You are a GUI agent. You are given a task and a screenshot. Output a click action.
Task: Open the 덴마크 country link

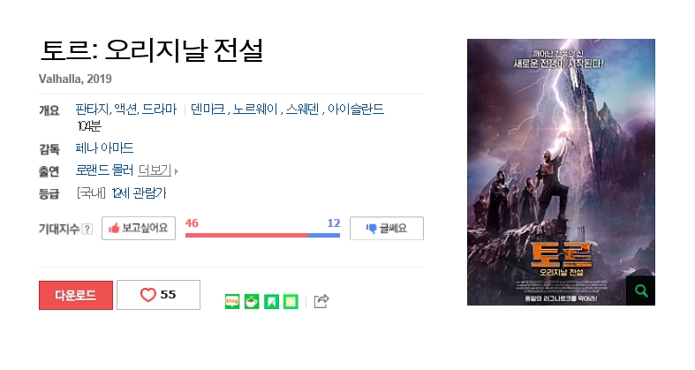pyautogui.click(x=208, y=109)
